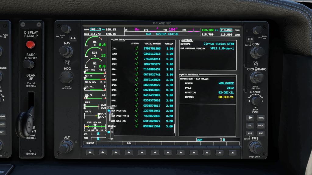Click the CRS BARO knob
The height and width of the screenshot is (175, 312).
coord(256,78)
